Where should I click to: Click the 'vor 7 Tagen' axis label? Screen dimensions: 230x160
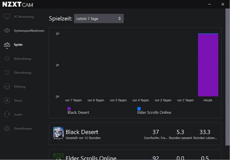point(73,100)
